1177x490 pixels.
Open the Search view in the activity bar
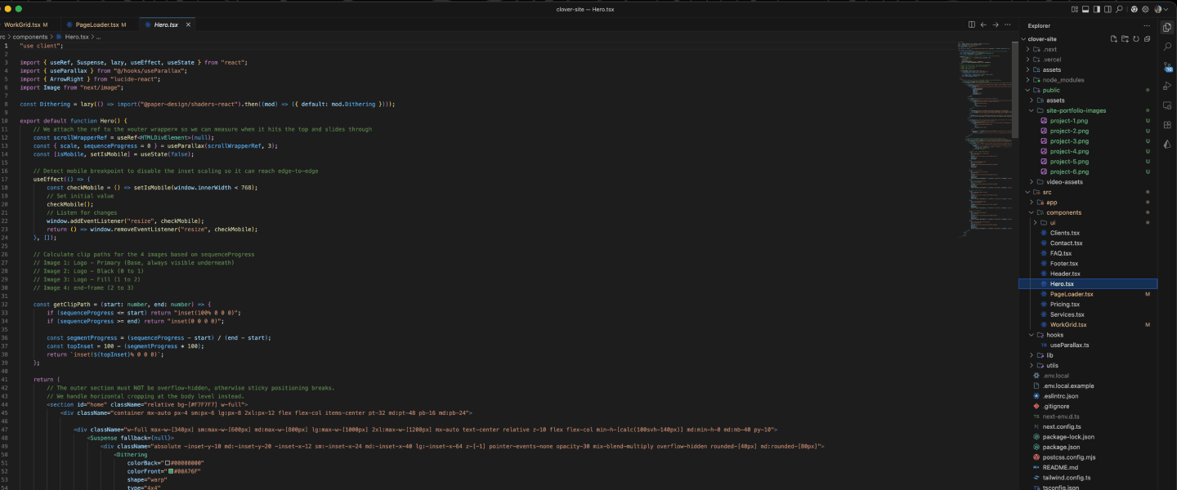click(1167, 47)
